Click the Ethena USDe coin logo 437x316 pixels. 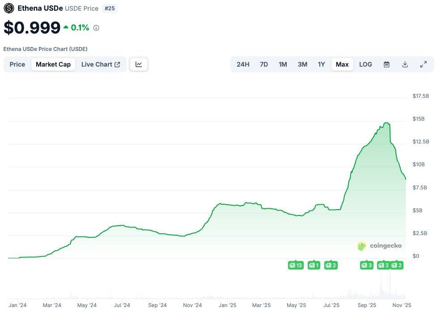[9, 8]
